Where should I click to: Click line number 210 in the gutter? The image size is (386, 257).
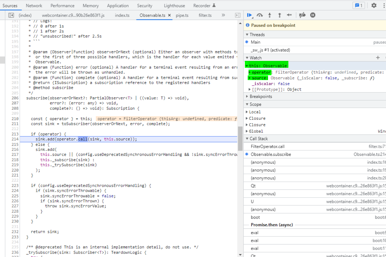coord(15,119)
